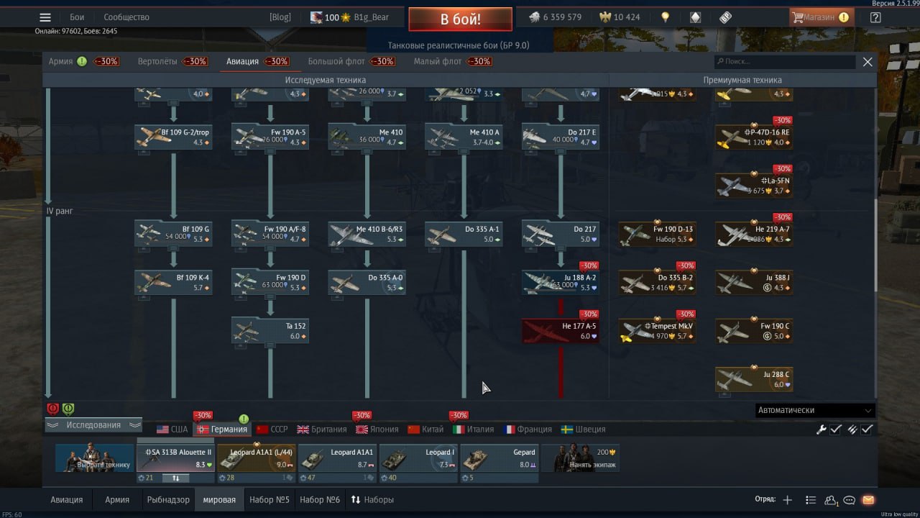
Task: Open the contacts/friends icon
Action: pos(831,500)
